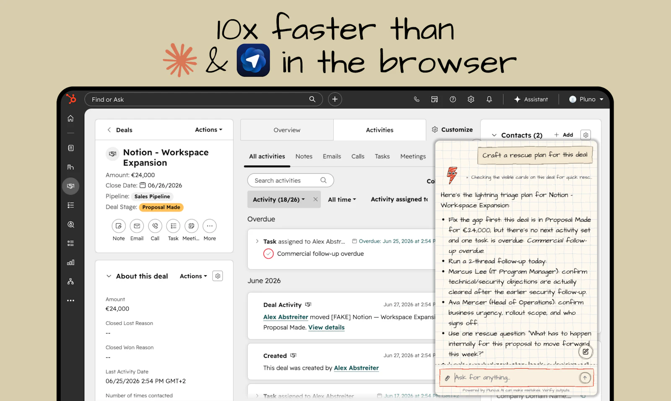Open the handshake deals icon in sidebar
Viewport: 671px width, 401px height.
pos(70,186)
